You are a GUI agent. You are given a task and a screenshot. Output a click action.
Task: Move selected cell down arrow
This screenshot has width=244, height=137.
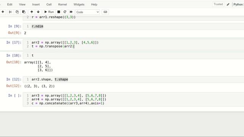pyautogui.click(x=38, y=12)
